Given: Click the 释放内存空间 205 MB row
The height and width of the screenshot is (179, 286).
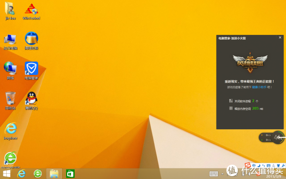Looking at the screenshot, I should point(246,108).
